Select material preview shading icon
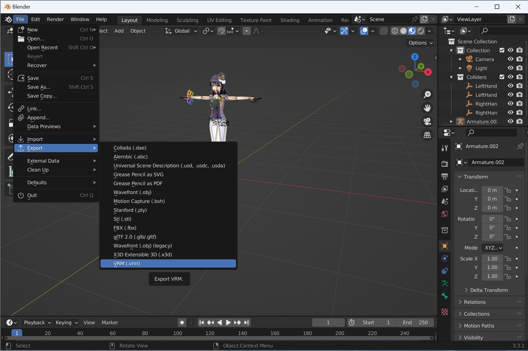 click(412, 31)
